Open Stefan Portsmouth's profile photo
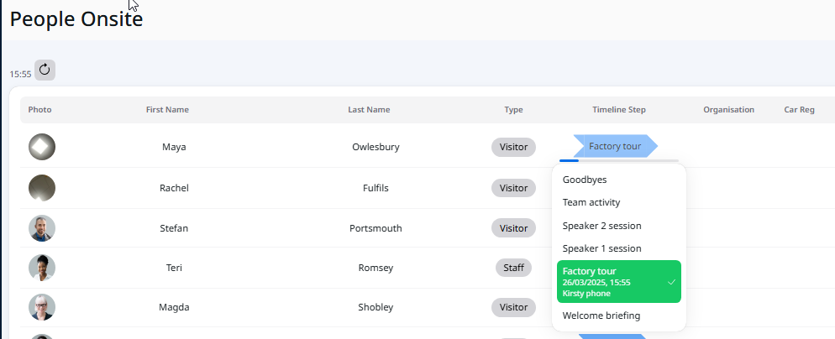 (42, 228)
